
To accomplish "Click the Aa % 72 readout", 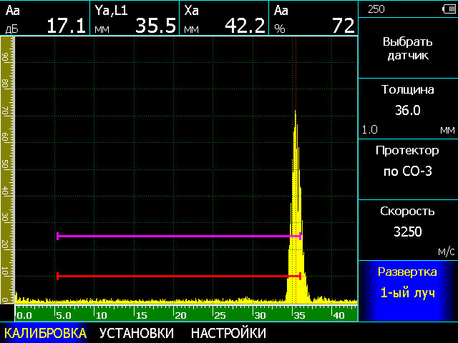I will (x=313, y=19).
